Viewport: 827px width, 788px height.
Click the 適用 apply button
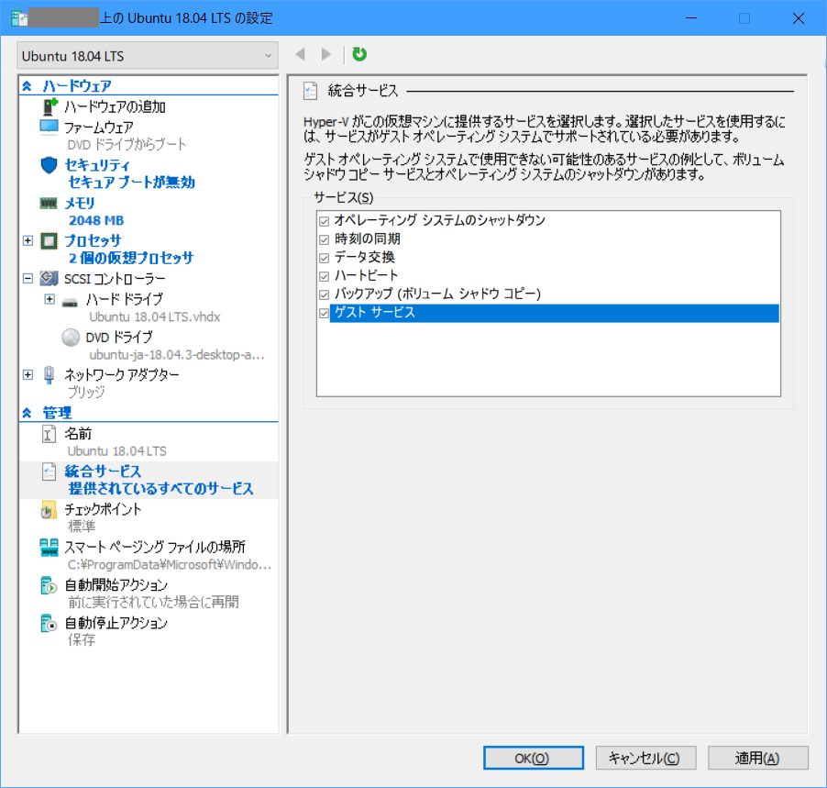(757, 758)
